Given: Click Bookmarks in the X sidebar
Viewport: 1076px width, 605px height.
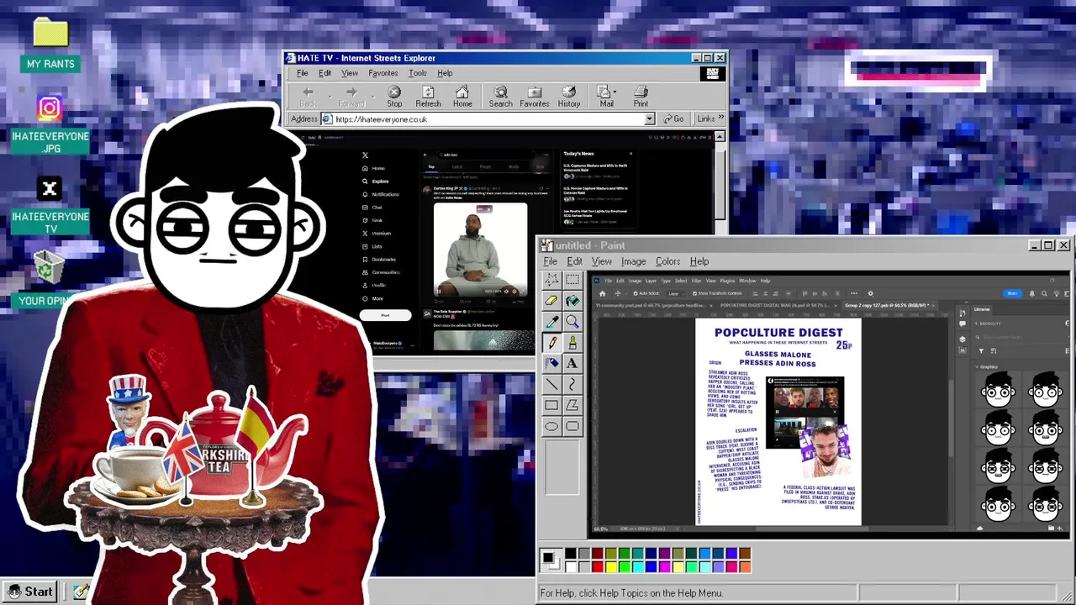Looking at the screenshot, I should pos(378,259).
